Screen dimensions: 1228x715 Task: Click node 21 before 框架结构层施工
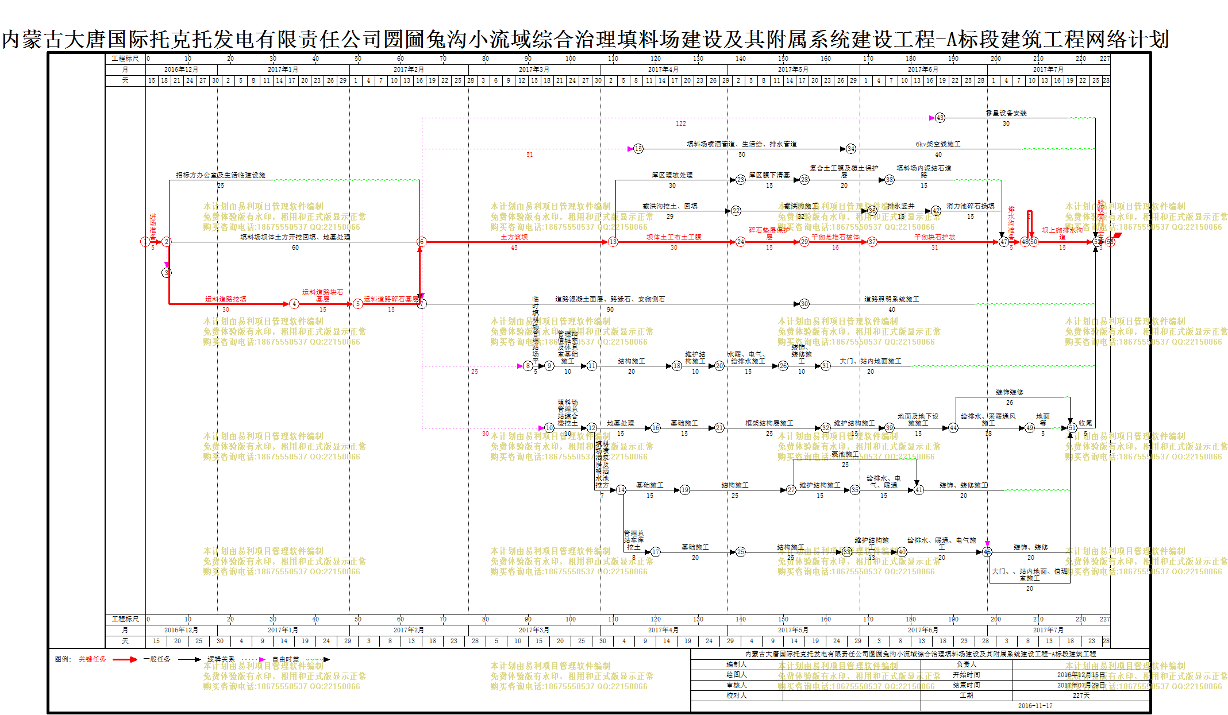(719, 428)
